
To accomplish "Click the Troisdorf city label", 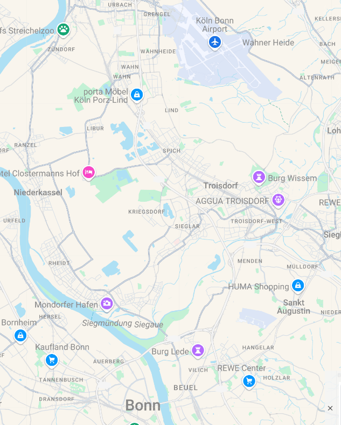I will [220, 186].
